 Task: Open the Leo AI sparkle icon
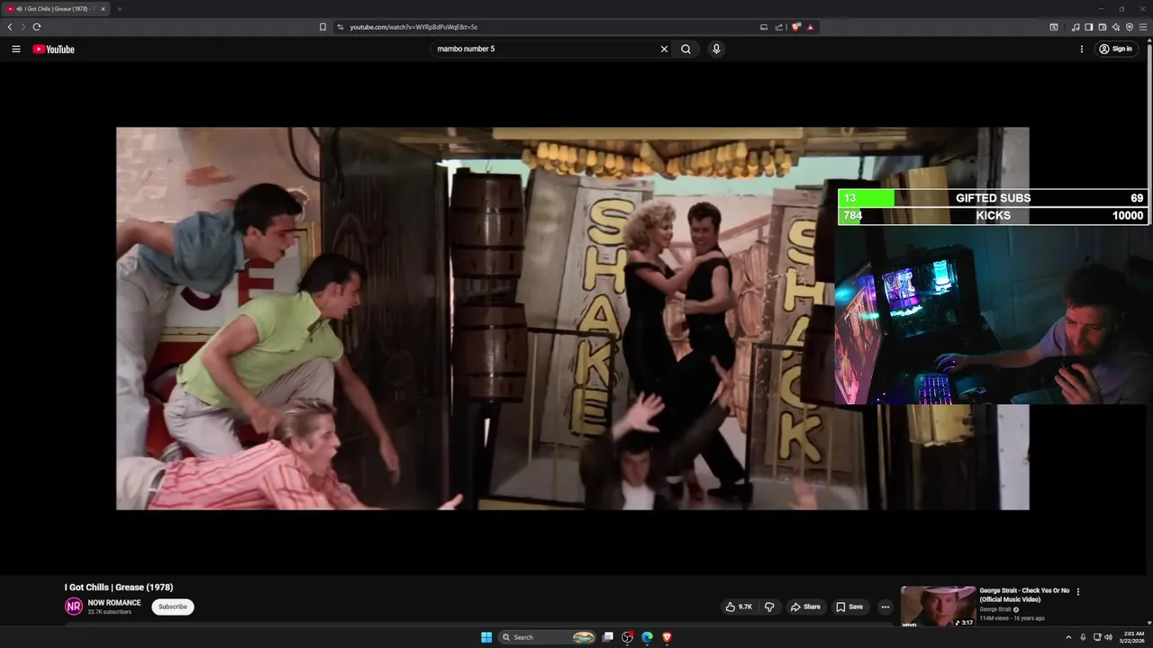1116,27
